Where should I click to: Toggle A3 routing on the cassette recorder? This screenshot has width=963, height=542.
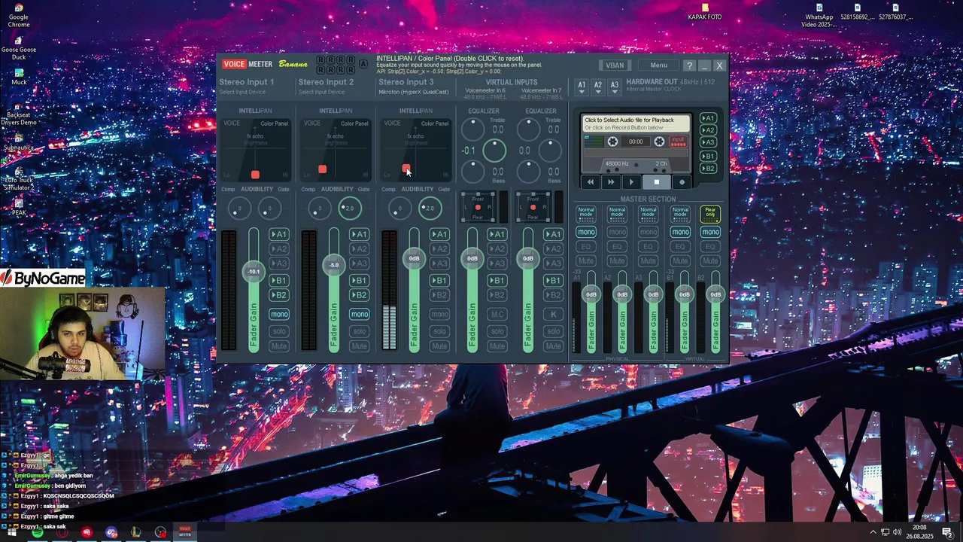pos(708,142)
